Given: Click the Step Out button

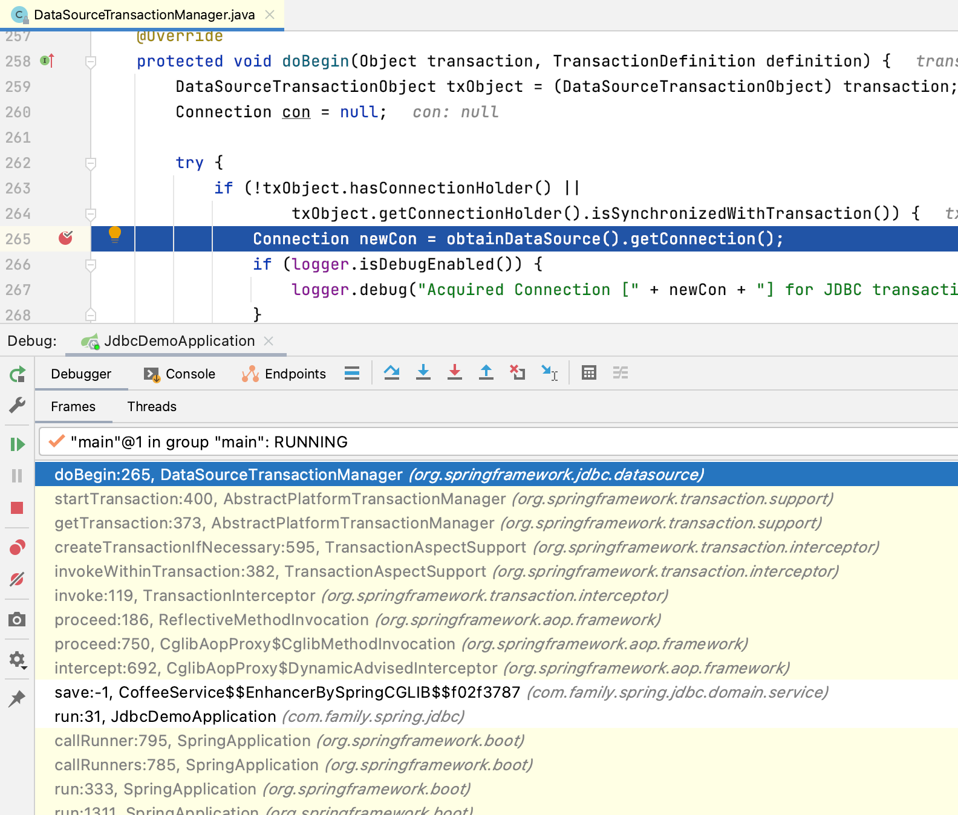Looking at the screenshot, I should click(486, 373).
